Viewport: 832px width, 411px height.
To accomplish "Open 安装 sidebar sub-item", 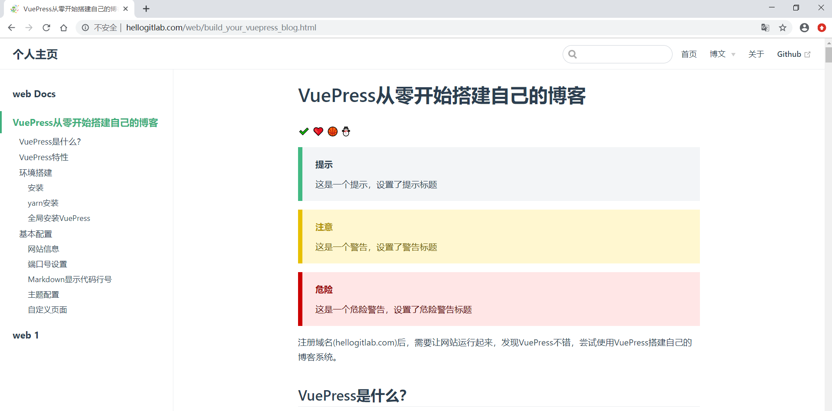I will pos(36,188).
